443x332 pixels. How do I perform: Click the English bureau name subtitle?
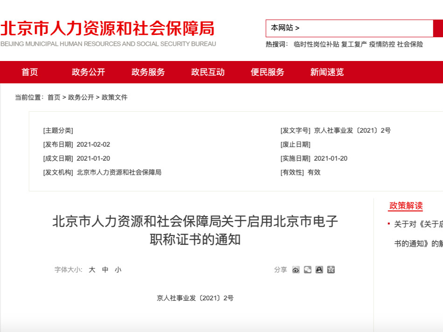click(108, 44)
